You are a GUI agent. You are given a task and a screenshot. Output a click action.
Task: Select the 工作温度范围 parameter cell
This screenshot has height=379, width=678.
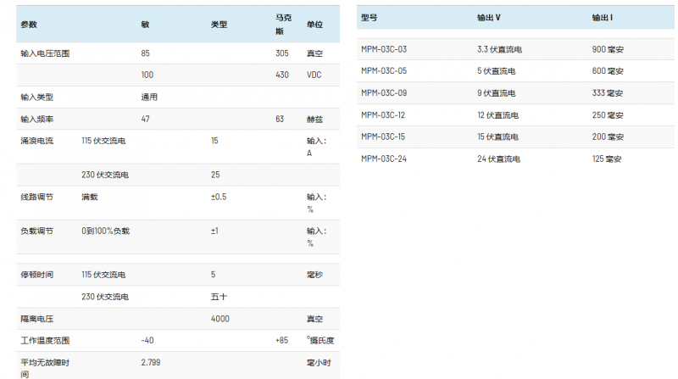click(45, 341)
